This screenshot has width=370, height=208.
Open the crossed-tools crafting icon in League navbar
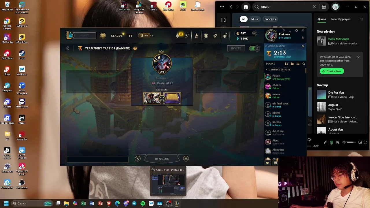[215, 36]
